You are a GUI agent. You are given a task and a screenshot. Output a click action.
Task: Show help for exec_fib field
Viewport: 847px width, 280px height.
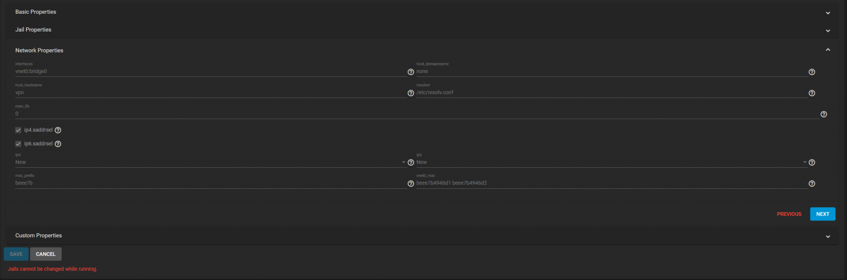[x=824, y=114]
